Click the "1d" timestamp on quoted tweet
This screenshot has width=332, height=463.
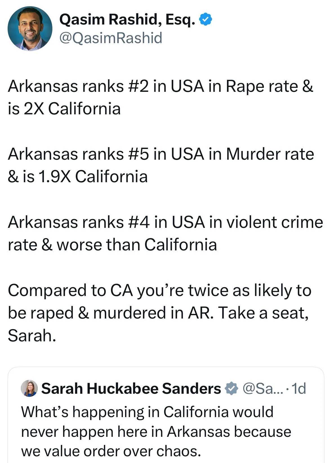(x=298, y=388)
